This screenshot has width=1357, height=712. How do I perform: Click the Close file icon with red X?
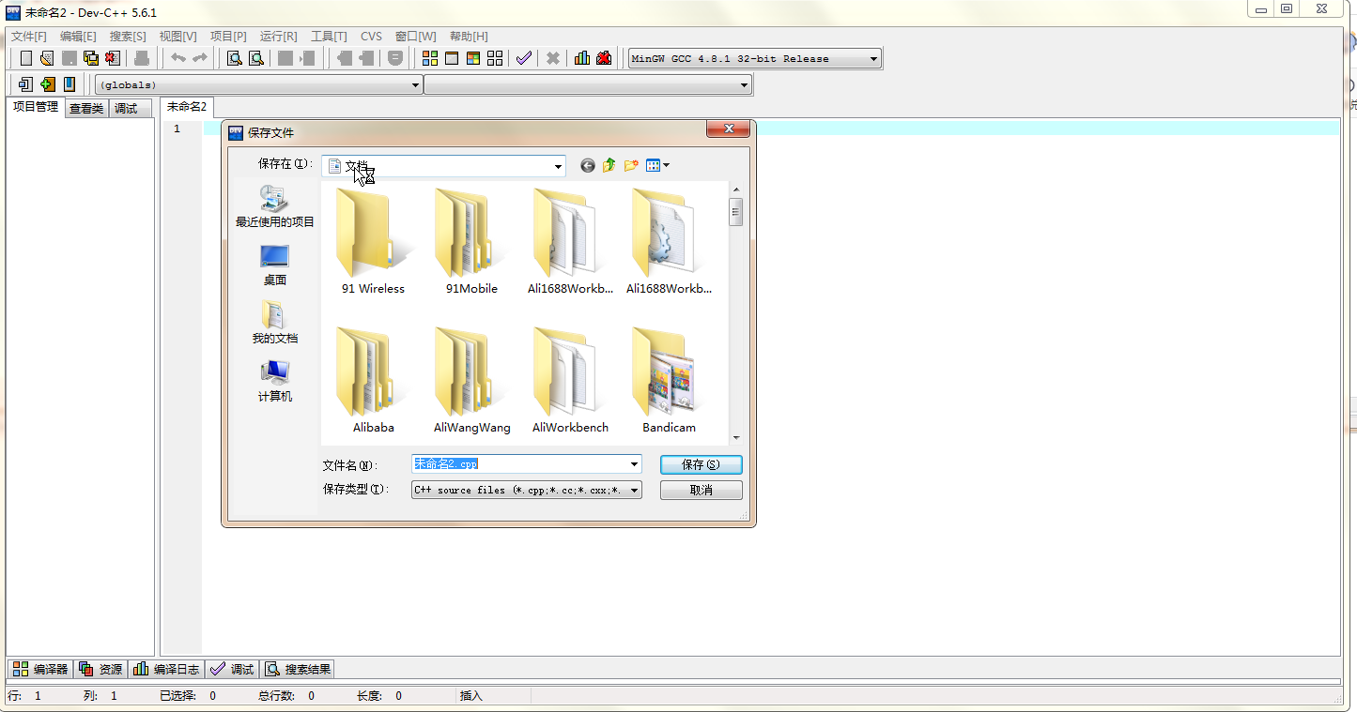click(x=113, y=58)
